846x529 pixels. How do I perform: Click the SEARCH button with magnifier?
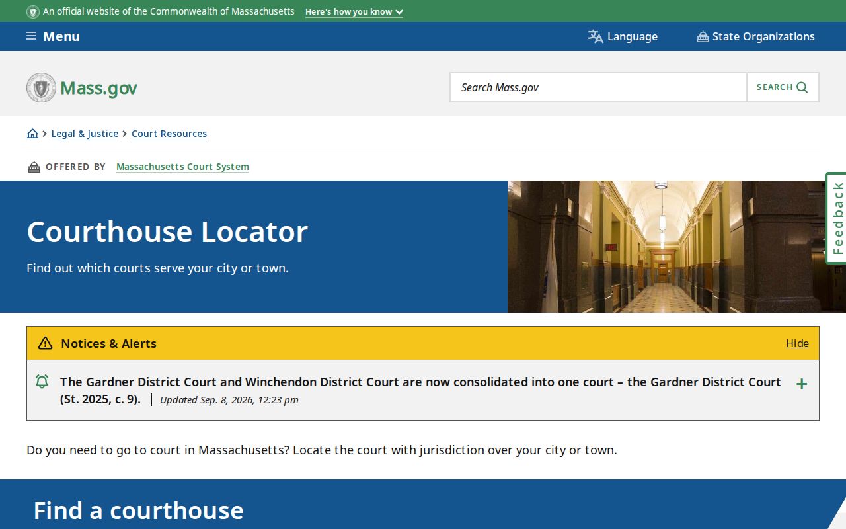pos(783,87)
